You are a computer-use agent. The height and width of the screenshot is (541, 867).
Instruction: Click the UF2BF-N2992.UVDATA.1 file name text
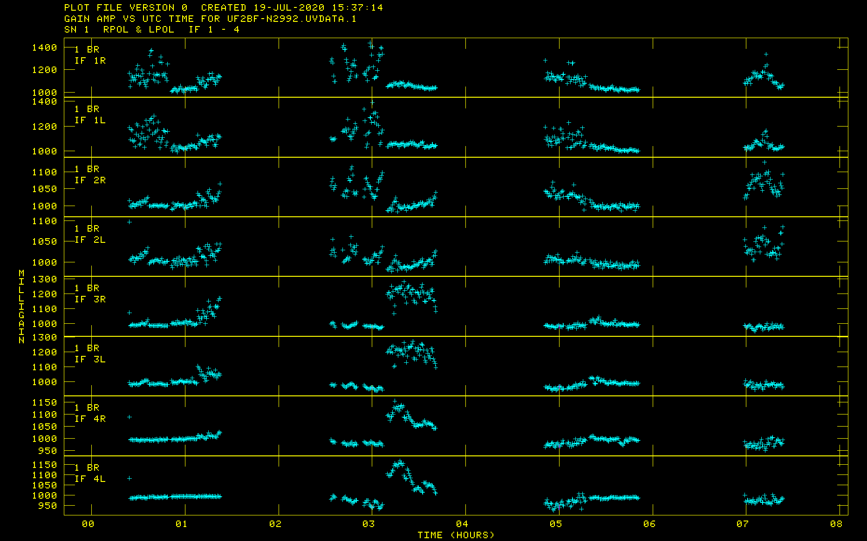pos(292,19)
